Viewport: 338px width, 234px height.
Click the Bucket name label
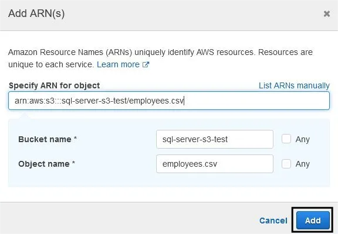click(x=48, y=139)
